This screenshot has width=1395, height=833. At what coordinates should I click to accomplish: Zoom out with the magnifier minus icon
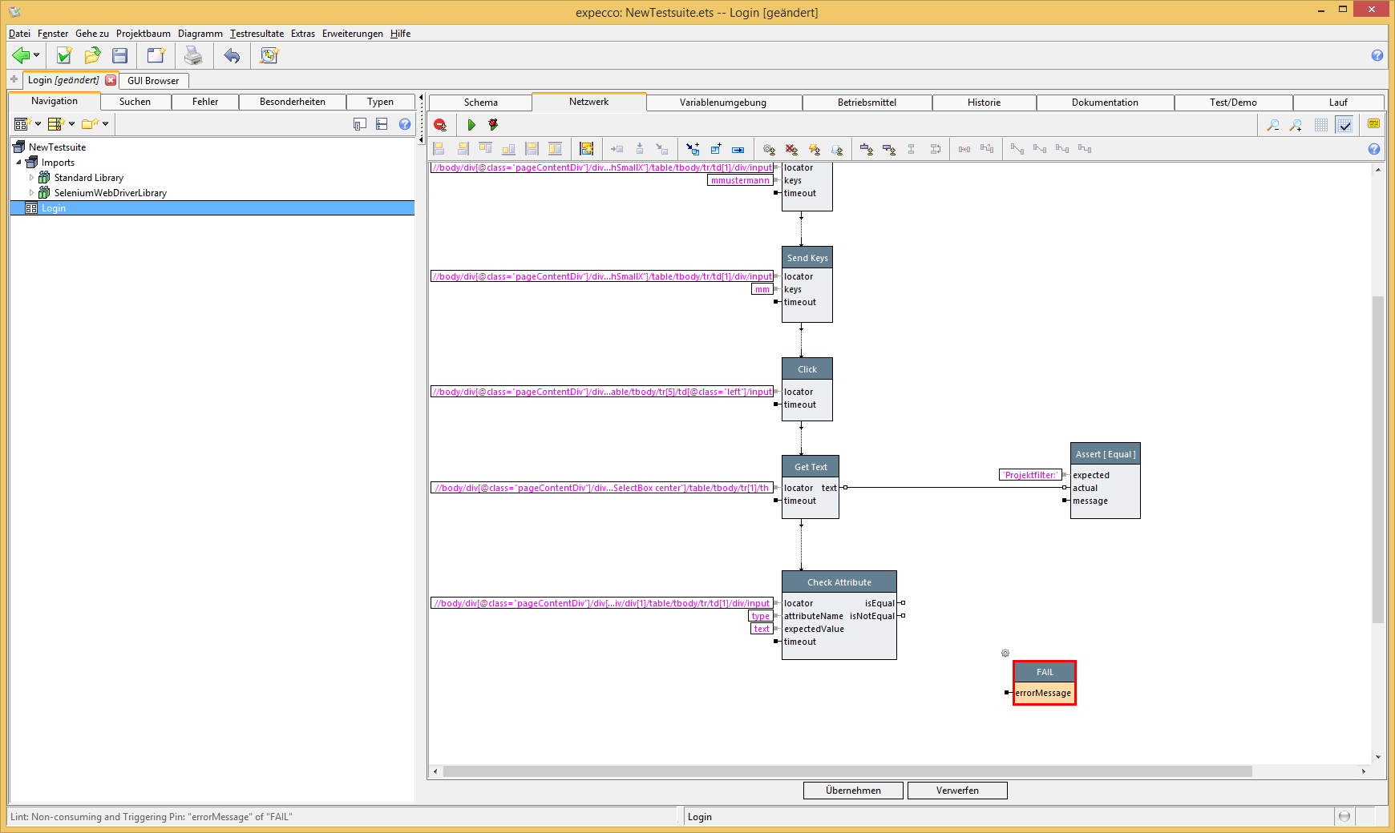[x=1272, y=125]
